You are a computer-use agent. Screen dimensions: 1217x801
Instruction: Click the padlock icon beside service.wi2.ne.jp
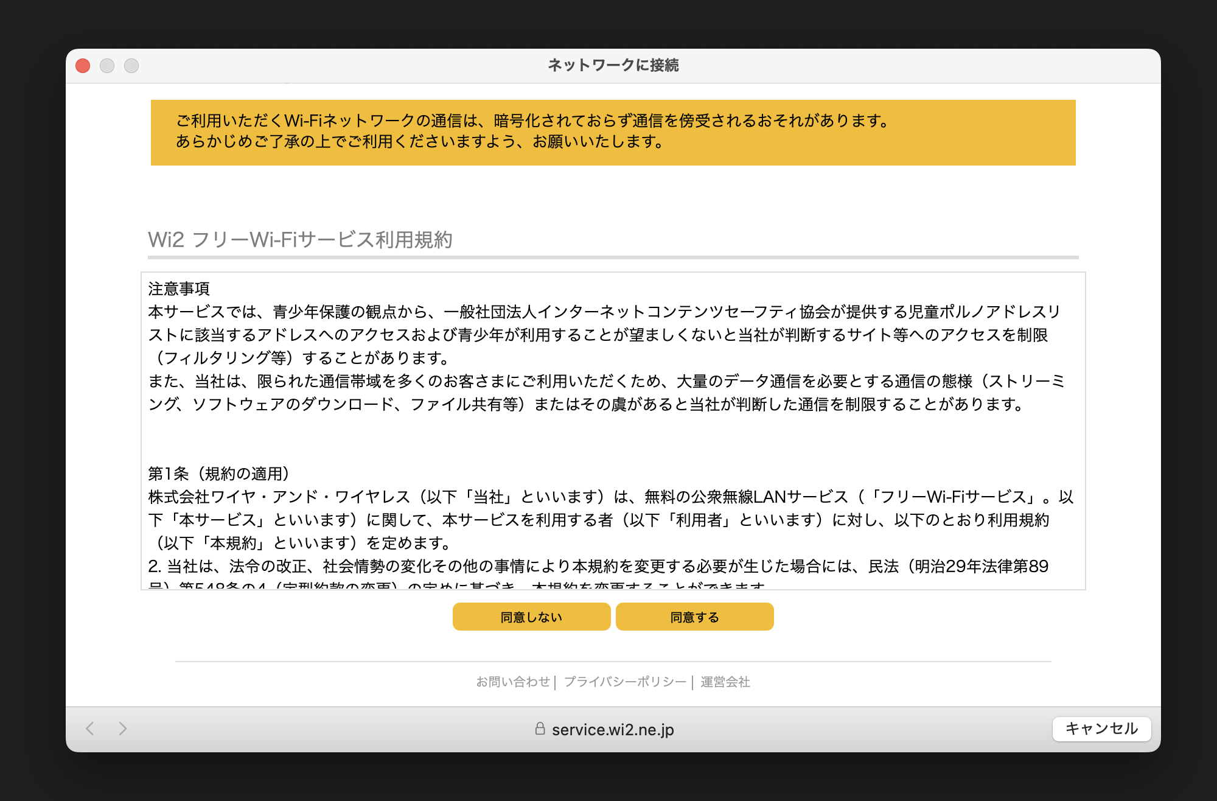[539, 729]
